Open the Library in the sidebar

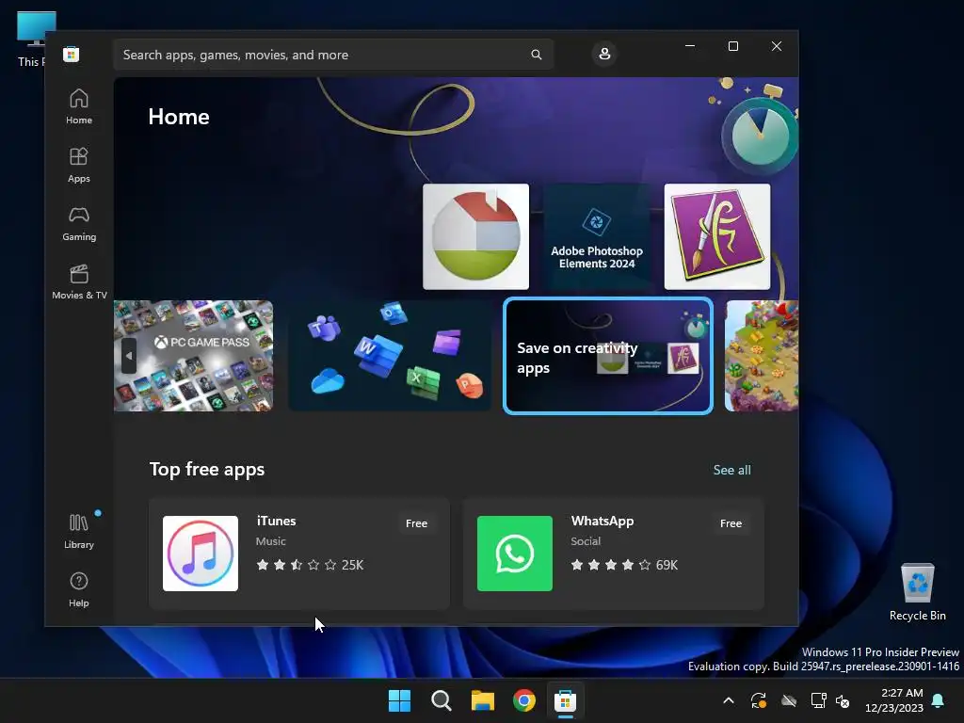click(79, 531)
